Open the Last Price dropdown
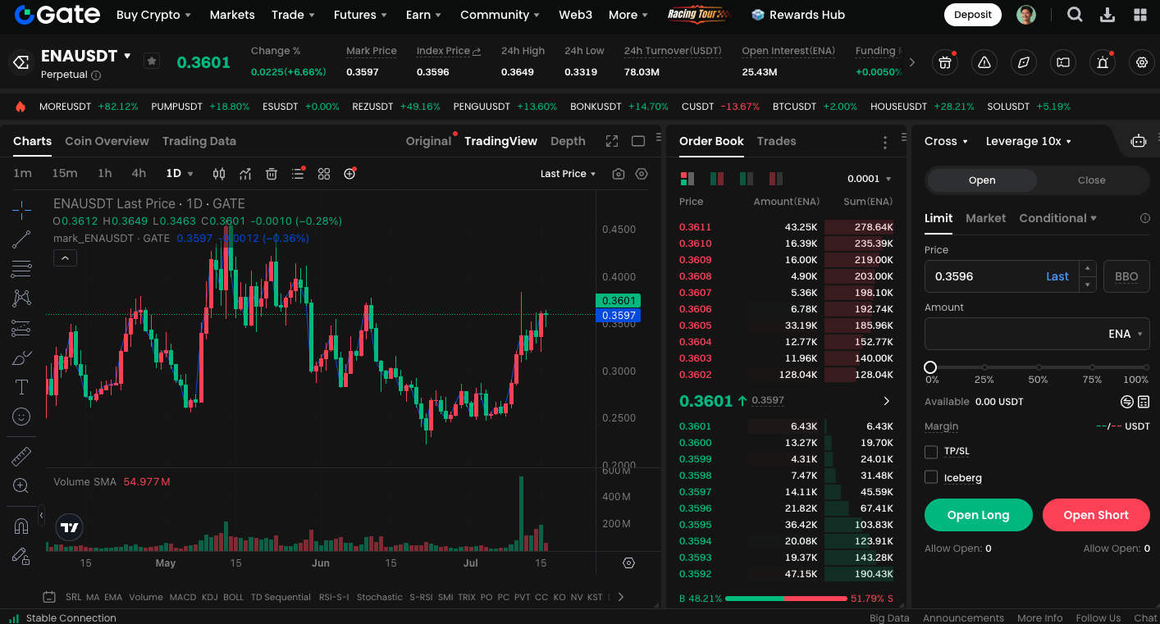This screenshot has height=624, width=1160. (568, 174)
